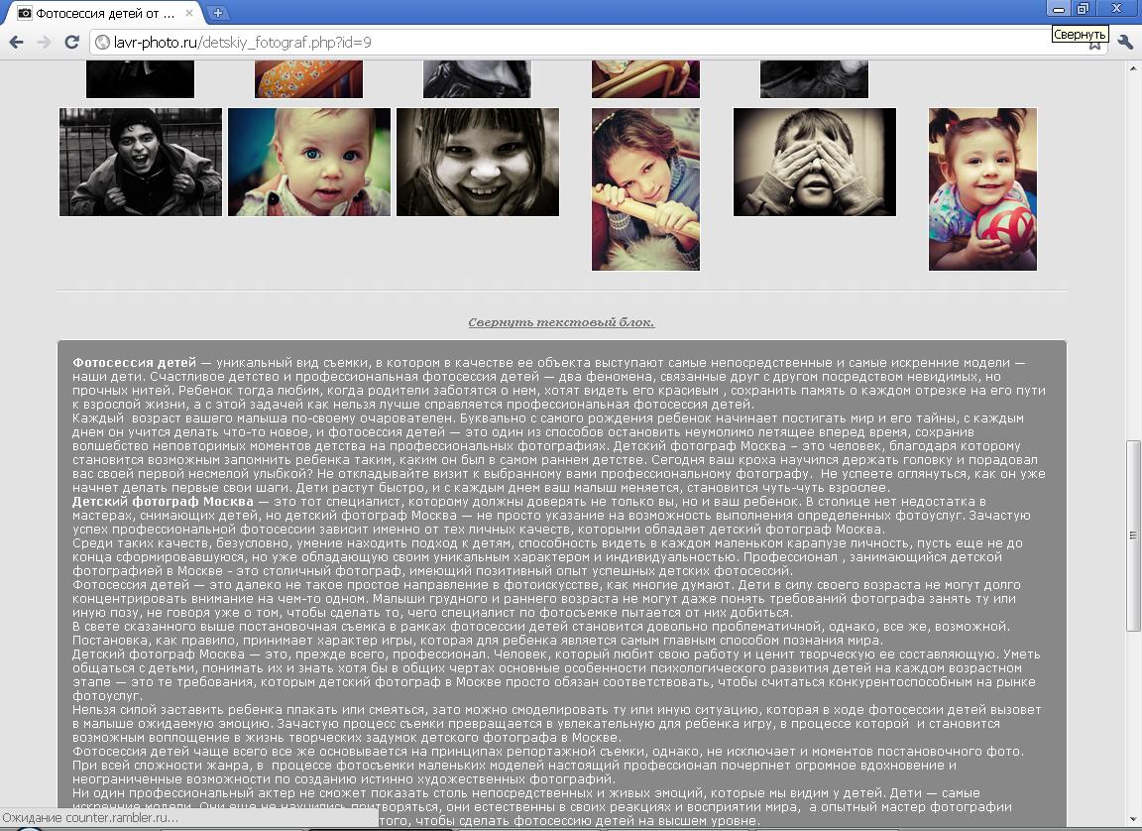Bookmark page with star icon
Image resolution: width=1142 pixels, height=831 pixels.
point(1094,44)
